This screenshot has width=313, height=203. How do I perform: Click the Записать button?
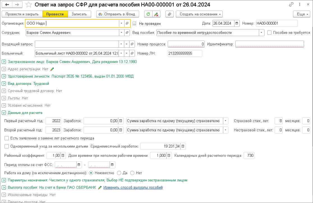click(79, 14)
